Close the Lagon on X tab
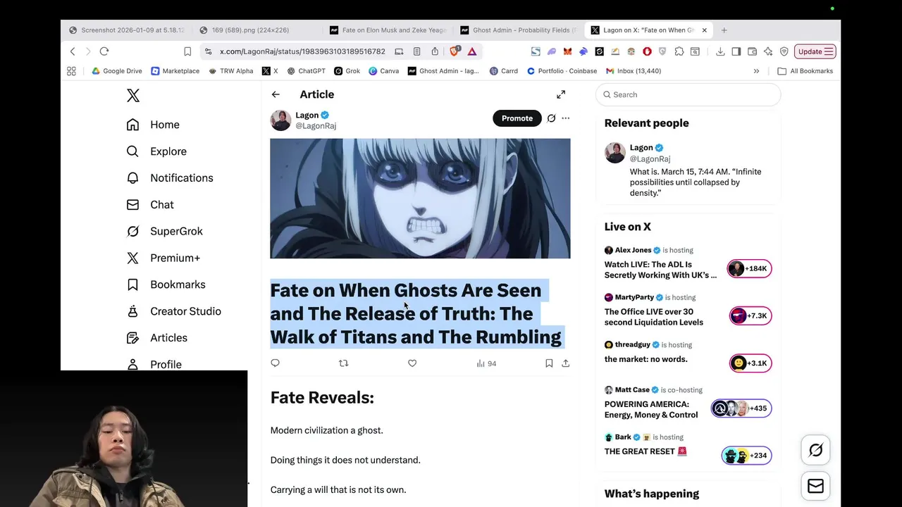Screen dimensions: 902x507 703,30
